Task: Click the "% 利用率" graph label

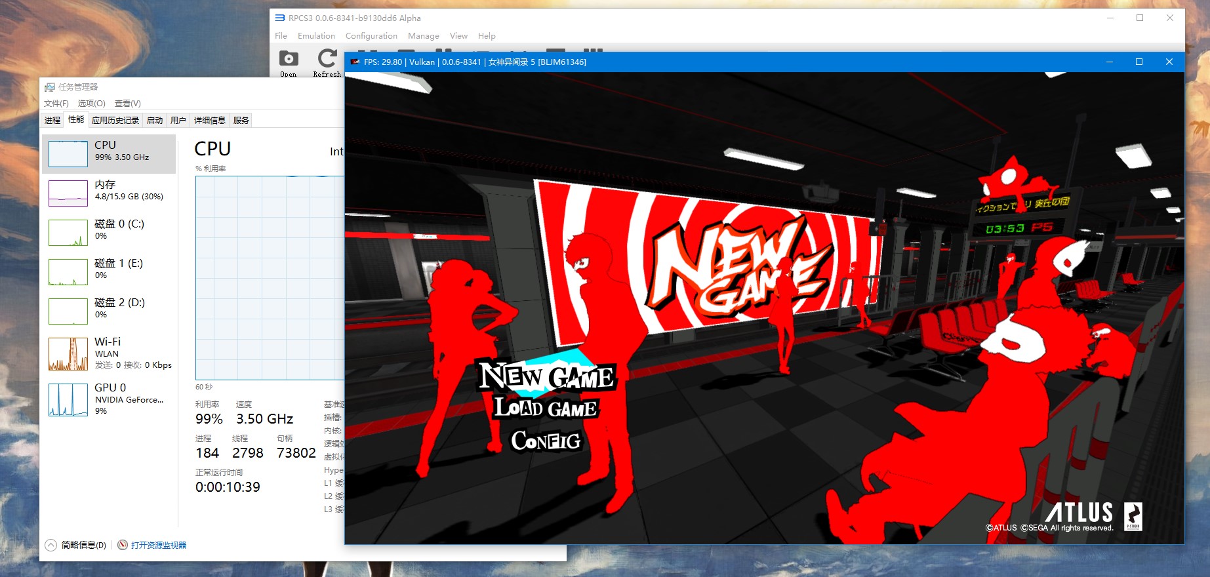Action: point(211,169)
